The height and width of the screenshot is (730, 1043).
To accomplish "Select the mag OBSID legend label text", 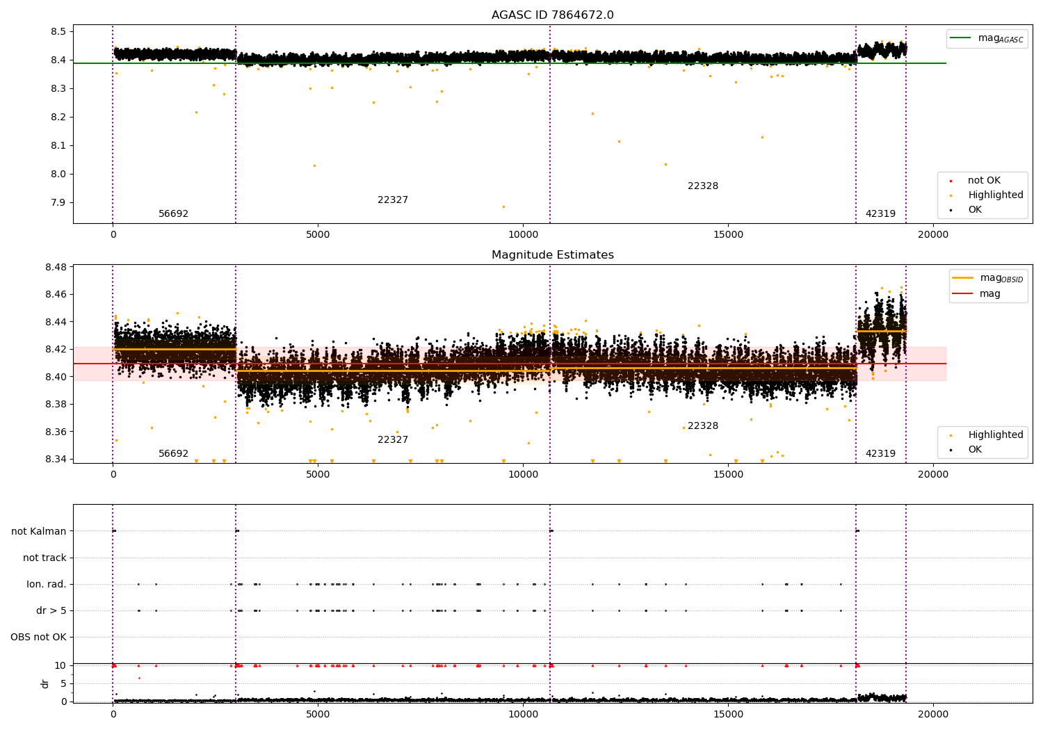I will coord(1002,278).
